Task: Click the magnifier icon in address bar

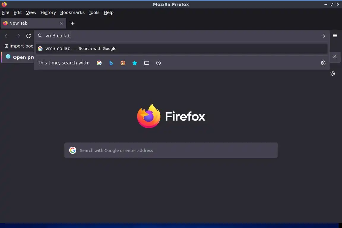Action: (x=40, y=36)
